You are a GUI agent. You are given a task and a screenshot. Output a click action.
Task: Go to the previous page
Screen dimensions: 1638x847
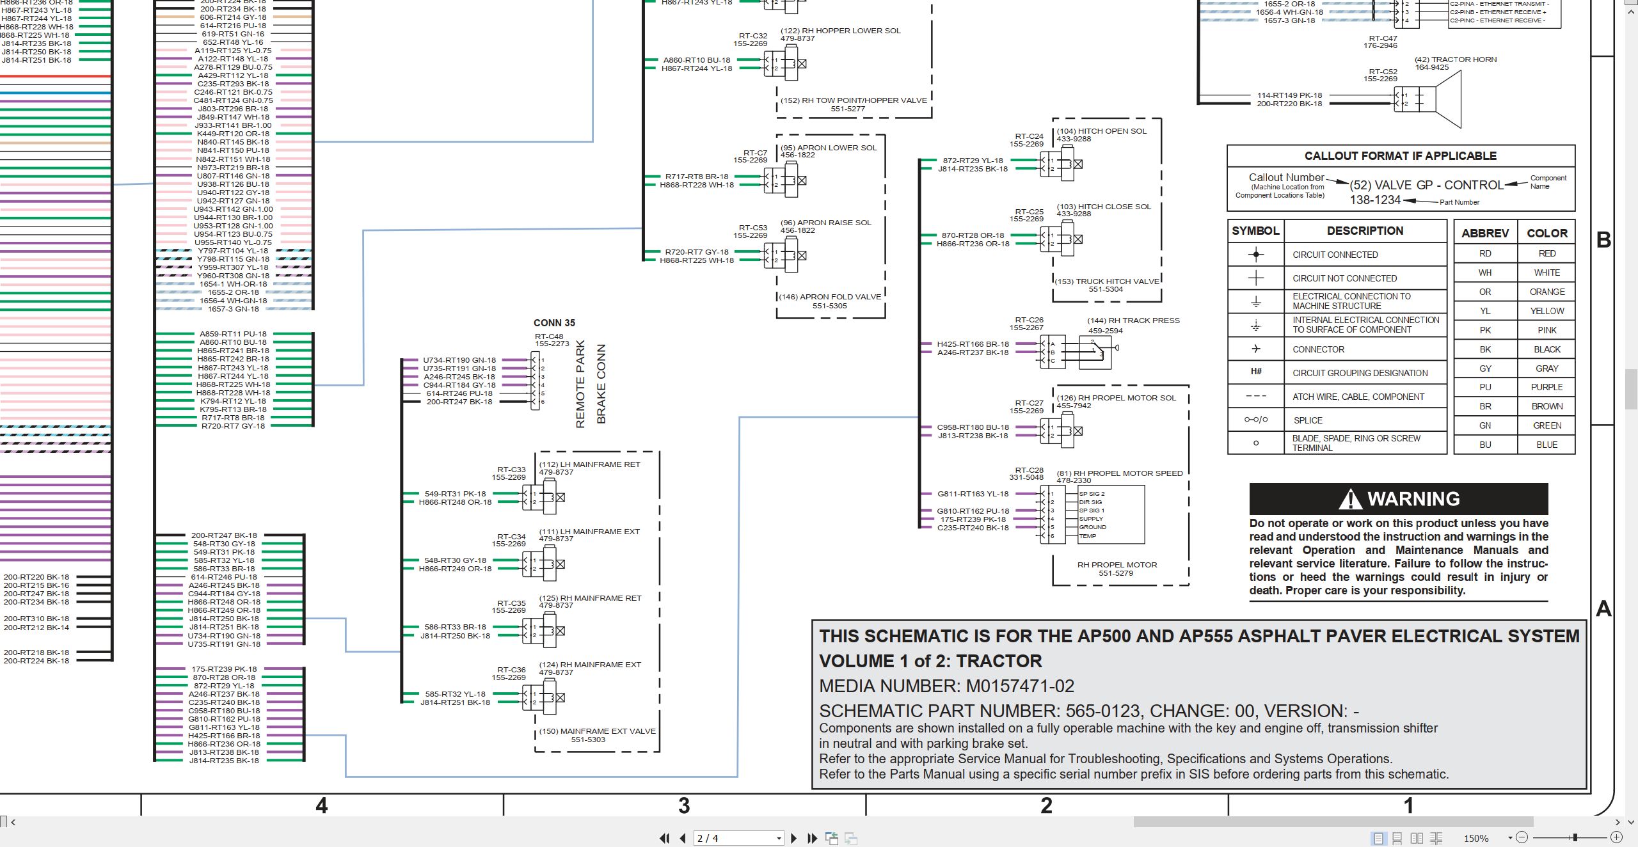pyautogui.click(x=683, y=838)
